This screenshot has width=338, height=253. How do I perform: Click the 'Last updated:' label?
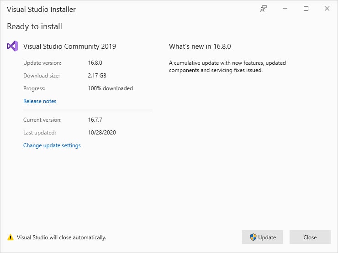coord(40,133)
